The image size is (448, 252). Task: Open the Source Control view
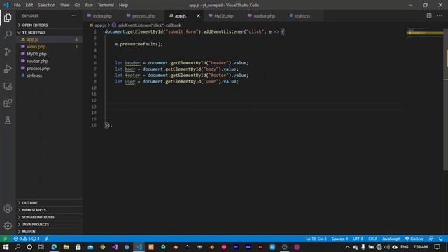point(8,52)
